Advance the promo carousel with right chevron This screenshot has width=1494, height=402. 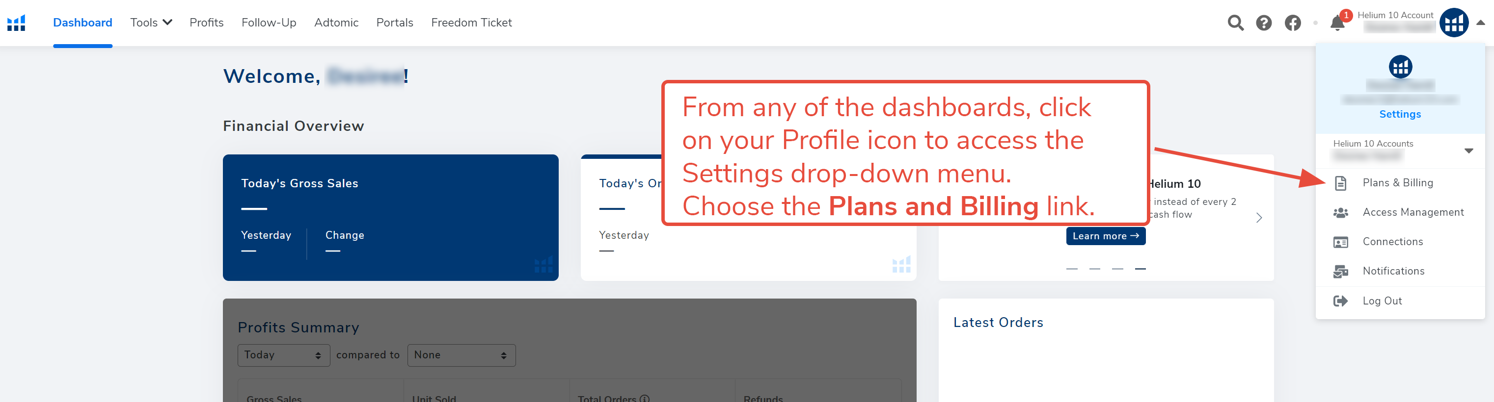(x=1258, y=218)
